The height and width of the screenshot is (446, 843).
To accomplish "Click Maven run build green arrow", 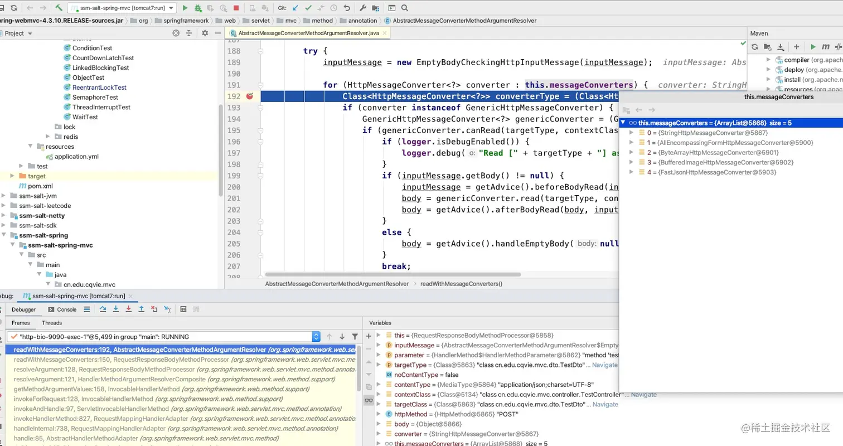I will (x=813, y=47).
